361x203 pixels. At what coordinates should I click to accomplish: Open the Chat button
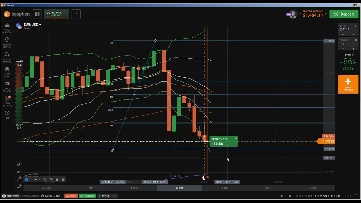click(71, 196)
